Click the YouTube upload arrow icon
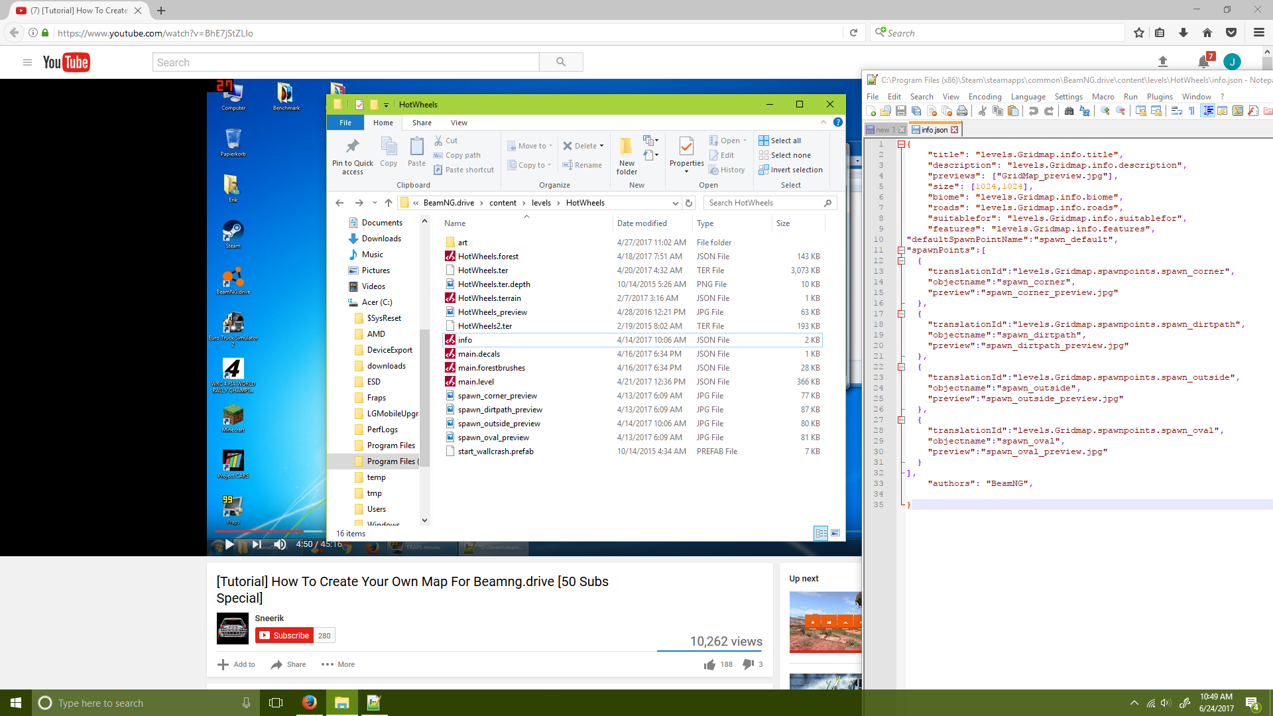This screenshot has height=716, width=1273. [x=1163, y=62]
